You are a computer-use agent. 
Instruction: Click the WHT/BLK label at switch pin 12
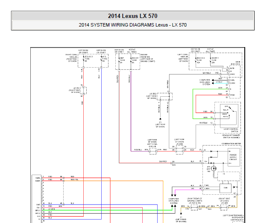pos(203,123)
